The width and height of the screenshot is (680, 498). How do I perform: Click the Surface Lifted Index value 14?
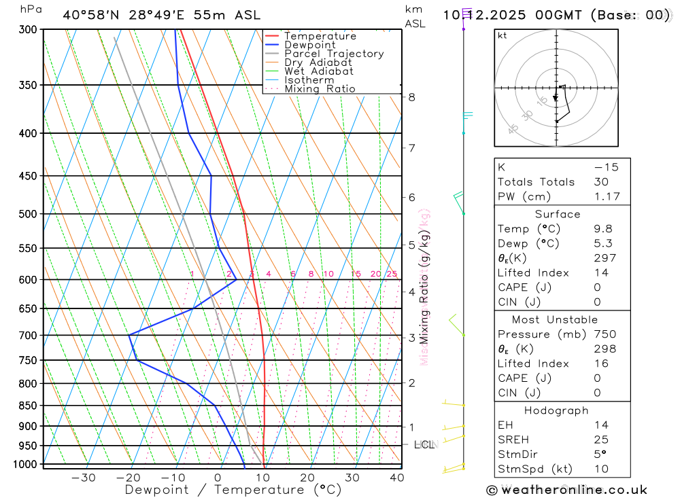(x=602, y=272)
